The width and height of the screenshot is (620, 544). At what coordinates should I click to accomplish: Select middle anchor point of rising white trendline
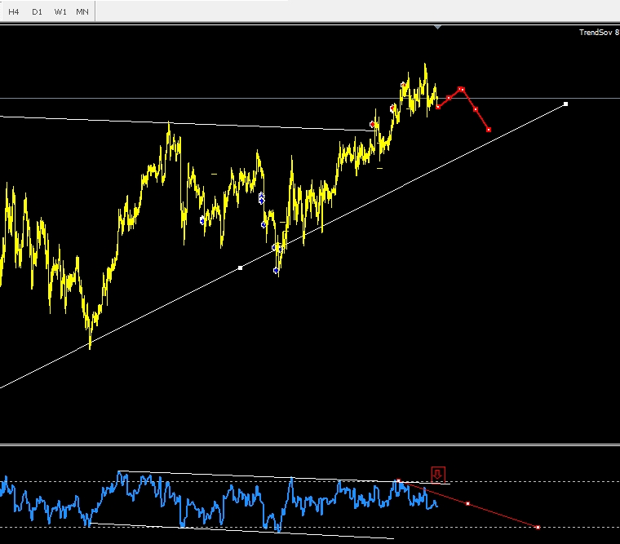[x=240, y=268]
